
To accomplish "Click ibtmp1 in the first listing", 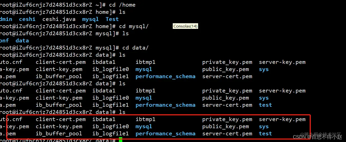I will [x=146, y=62].
